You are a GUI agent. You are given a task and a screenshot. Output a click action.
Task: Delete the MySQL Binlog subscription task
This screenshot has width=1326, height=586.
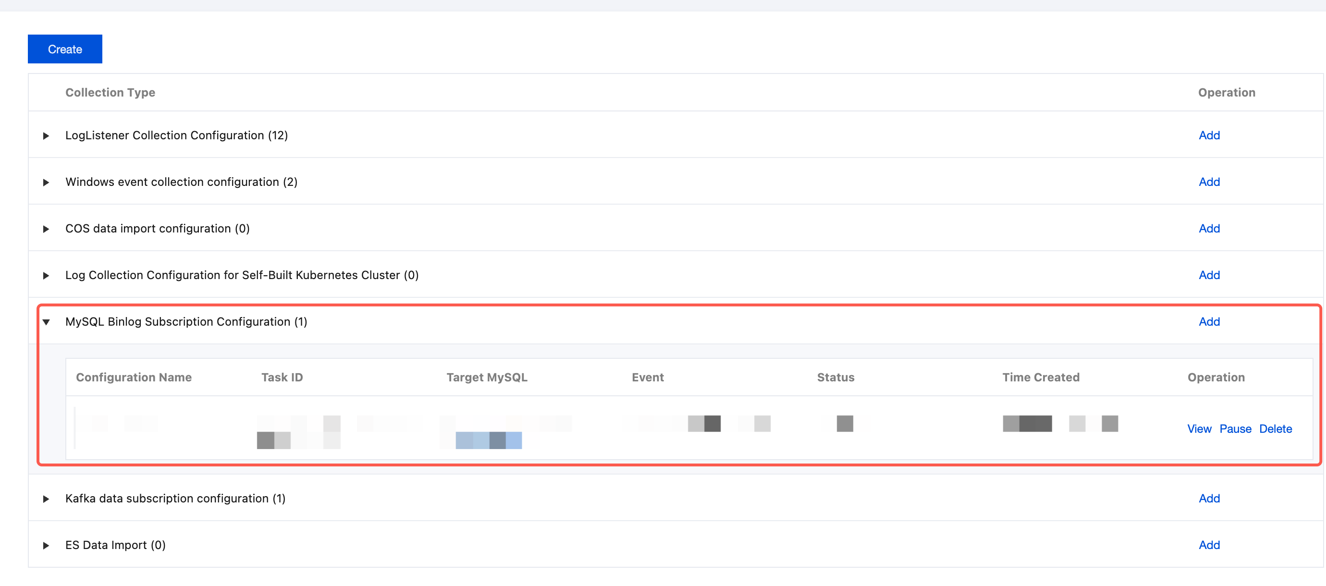(x=1275, y=428)
